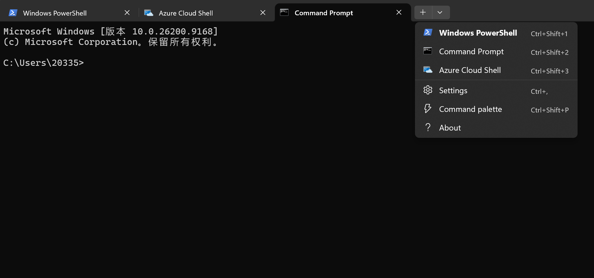Click the Ctrl+Shift+1 shortcut label
The image size is (594, 278).
click(549, 34)
